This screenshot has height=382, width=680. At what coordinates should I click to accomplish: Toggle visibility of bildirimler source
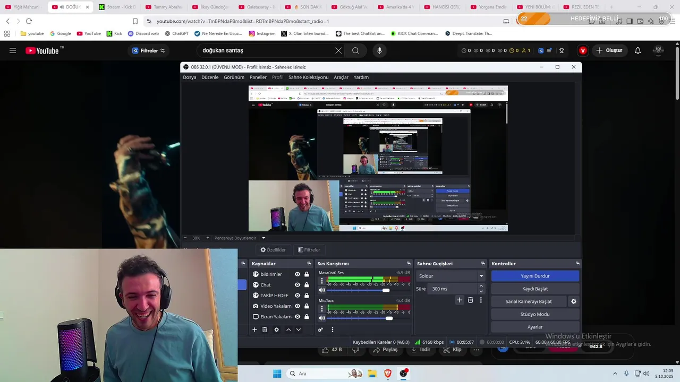coord(297,274)
